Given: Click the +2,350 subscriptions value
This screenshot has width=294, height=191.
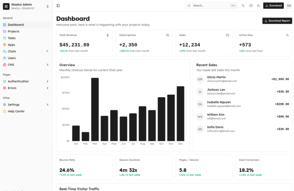Looking at the screenshot, I should (128, 45).
